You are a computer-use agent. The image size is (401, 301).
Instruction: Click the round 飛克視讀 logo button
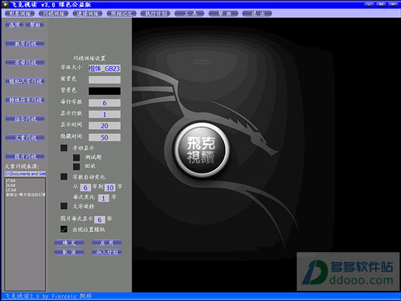coord(201,150)
